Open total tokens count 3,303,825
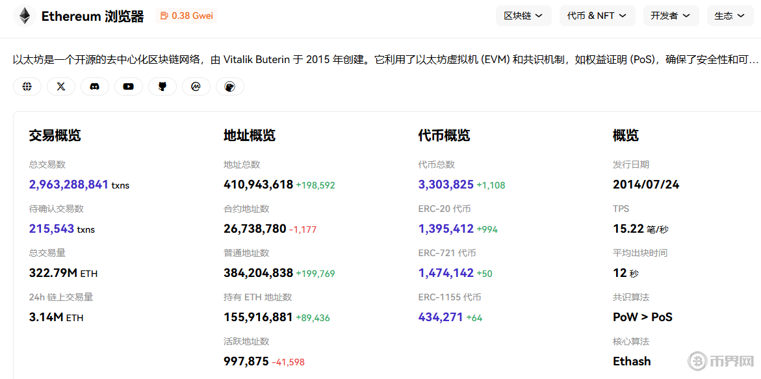Image resolution: width=761 pixels, height=379 pixels. (446, 185)
